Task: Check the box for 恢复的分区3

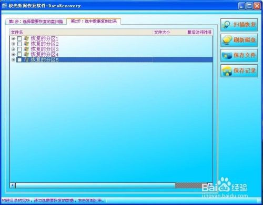Action: coord(19,49)
